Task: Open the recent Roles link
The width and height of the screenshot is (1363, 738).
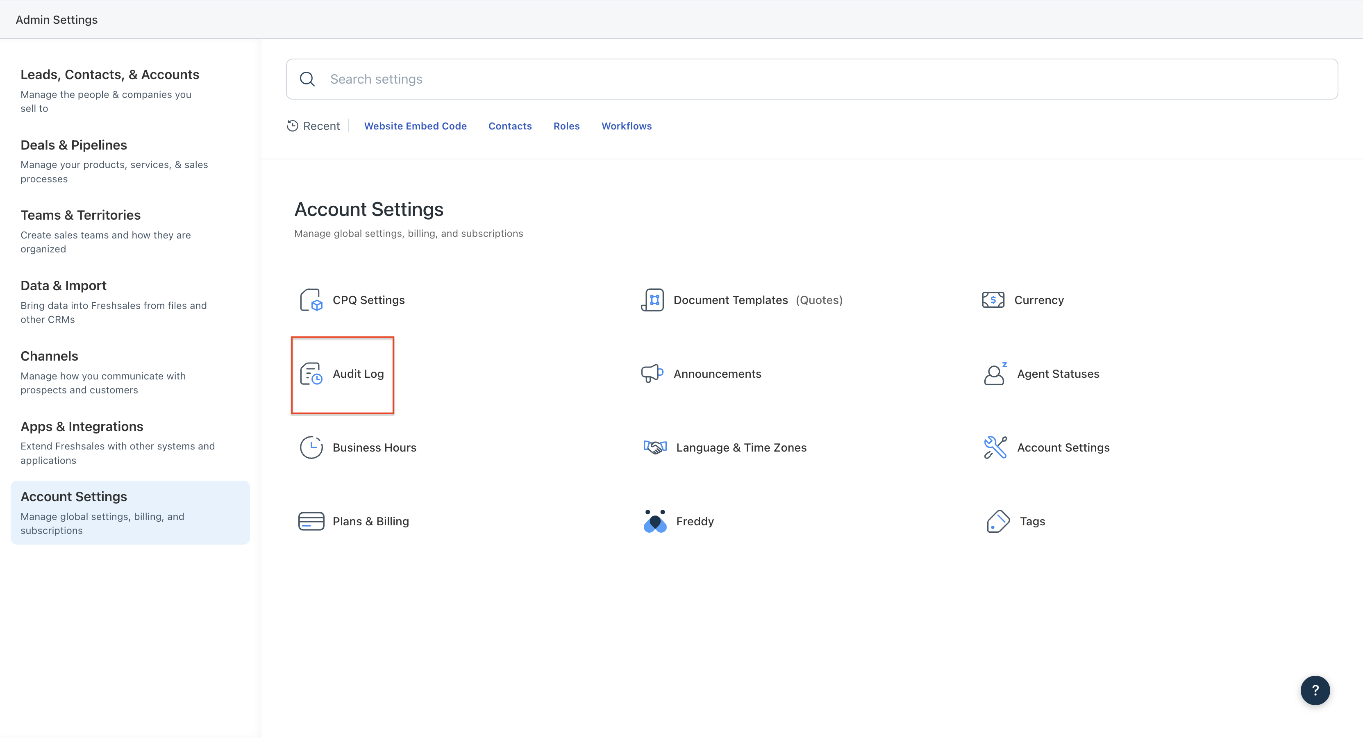Action: pos(566,126)
